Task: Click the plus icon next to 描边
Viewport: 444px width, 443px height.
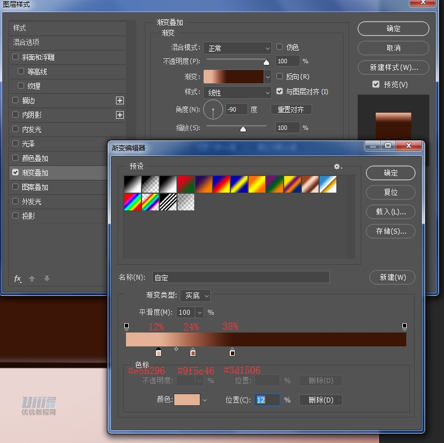Action: 119,100
